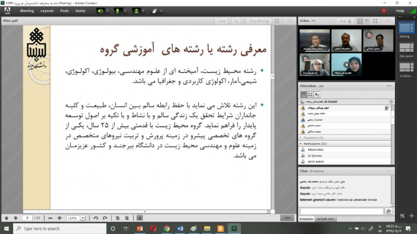
Task: Go to next page arrow
Action: coord(15,218)
